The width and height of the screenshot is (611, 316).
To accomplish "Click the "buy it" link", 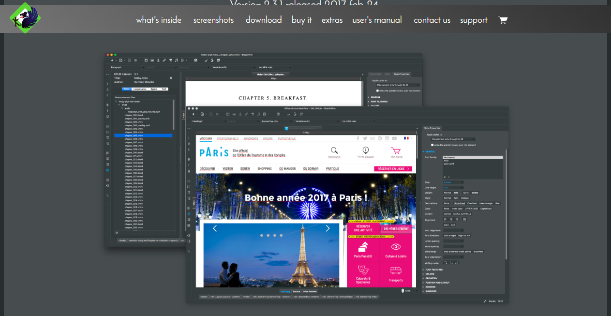I will [x=302, y=20].
